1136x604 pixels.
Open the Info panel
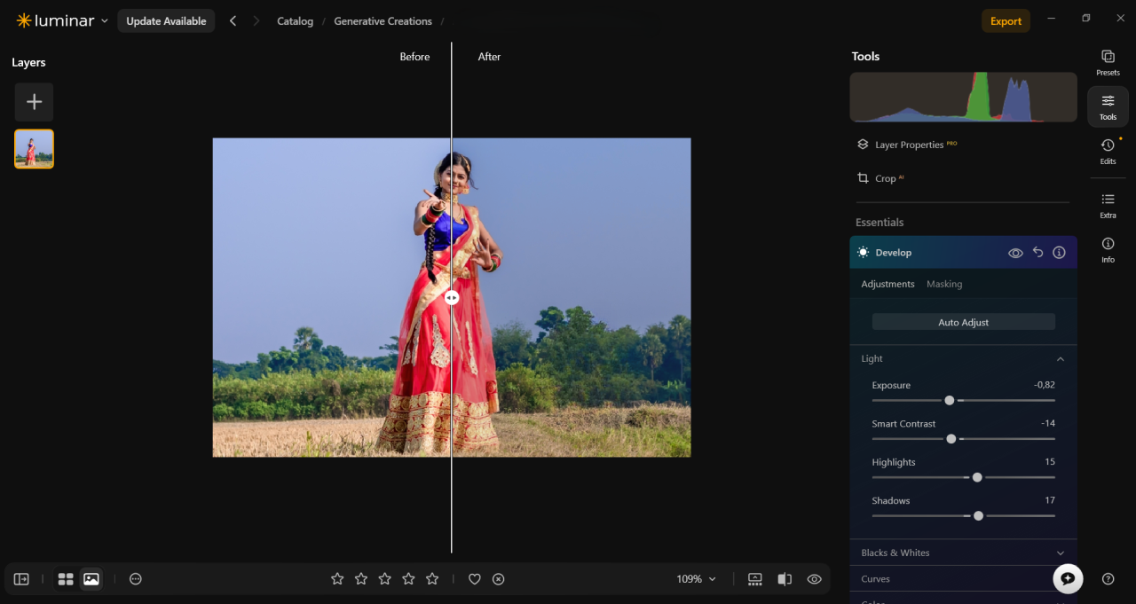[1108, 249]
